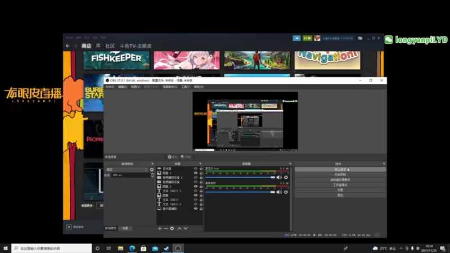Screen dimensions: 450x253
Task: Pop out the 混音器 mixer dock panel
Action: click(290, 164)
